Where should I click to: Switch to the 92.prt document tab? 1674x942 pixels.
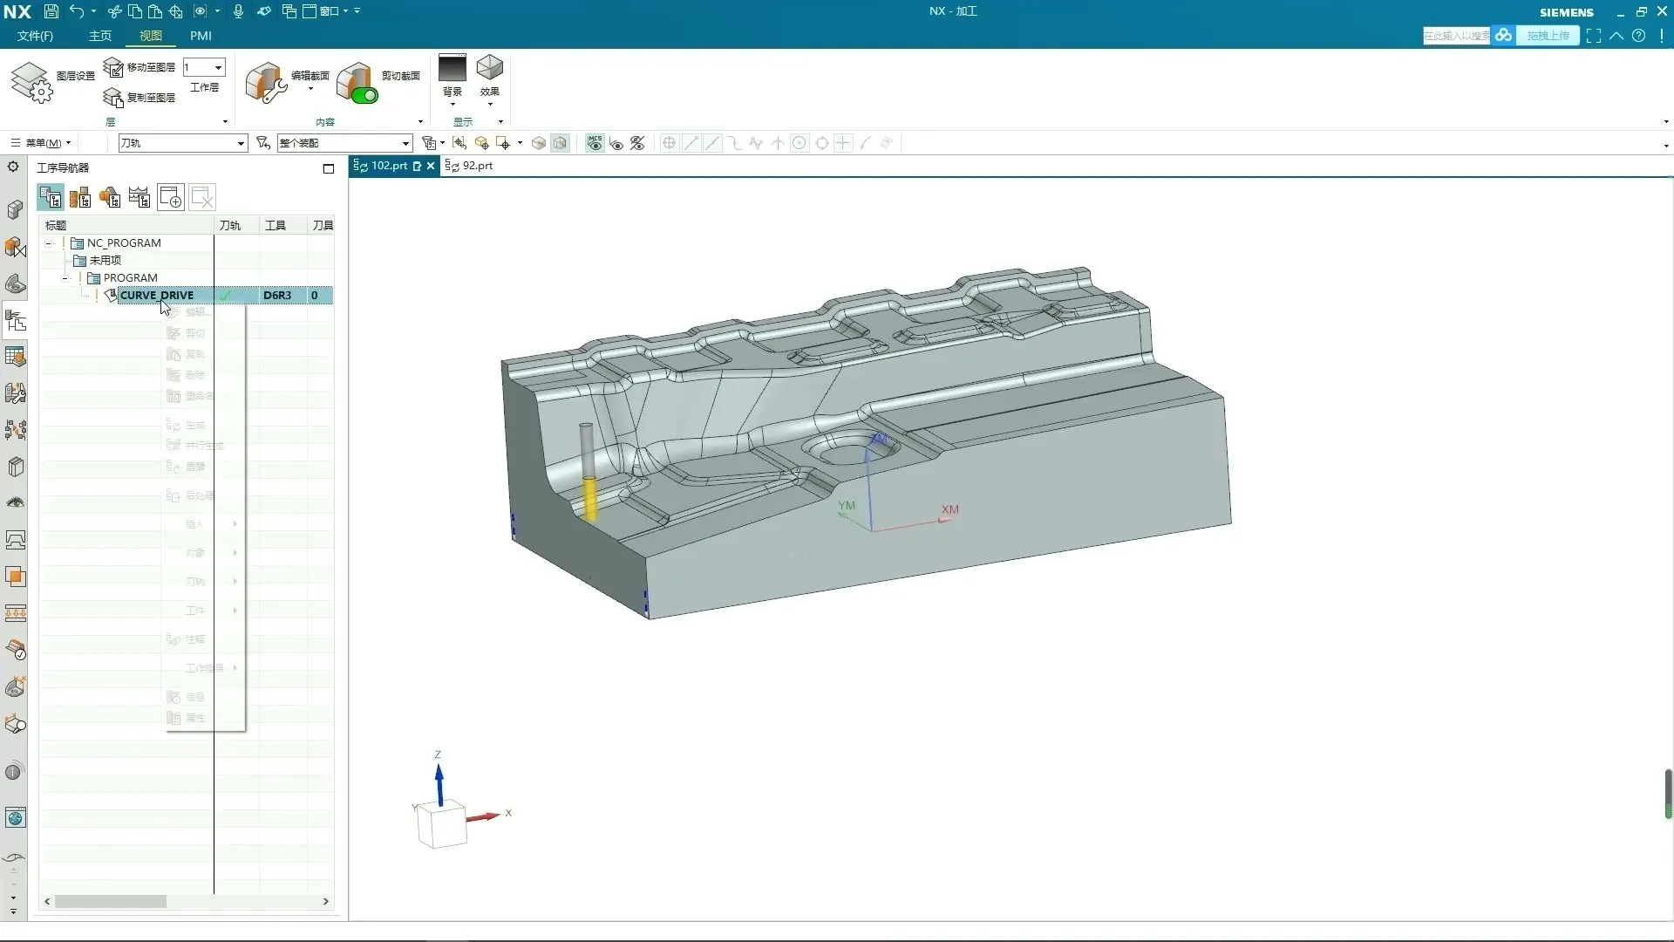(x=477, y=166)
